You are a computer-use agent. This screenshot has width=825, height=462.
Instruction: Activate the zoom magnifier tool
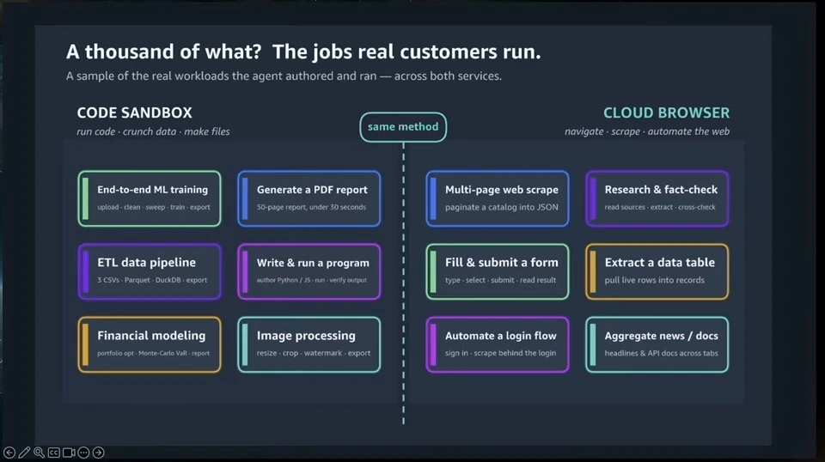(x=39, y=453)
